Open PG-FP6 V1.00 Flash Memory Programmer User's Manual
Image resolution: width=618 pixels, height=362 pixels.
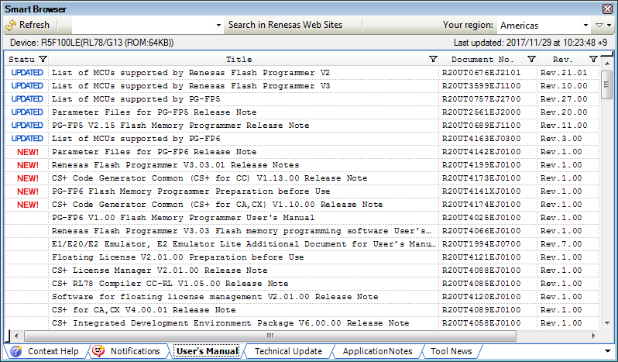pos(184,218)
